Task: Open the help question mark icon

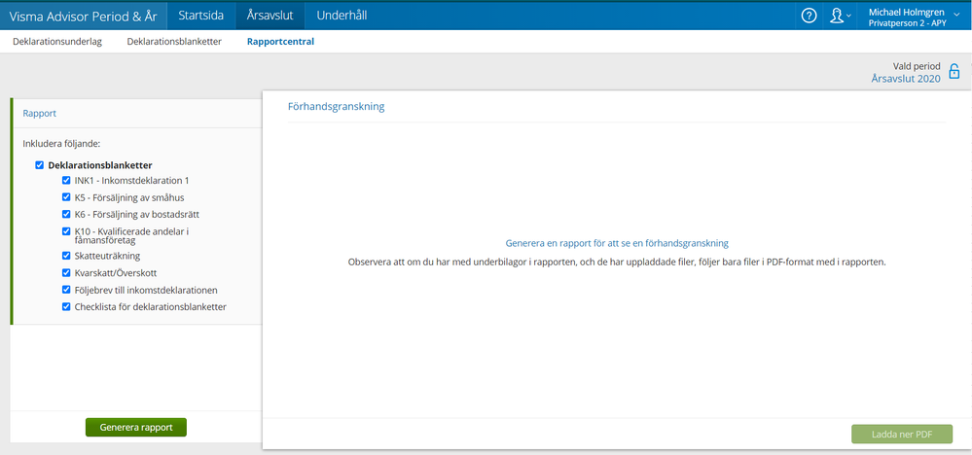Action: [809, 16]
